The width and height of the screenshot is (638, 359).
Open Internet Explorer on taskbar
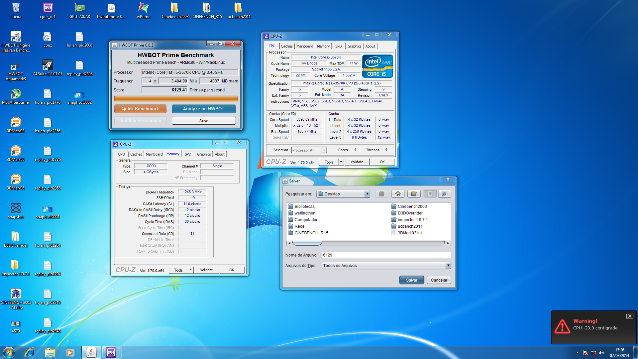[x=30, y=352]
